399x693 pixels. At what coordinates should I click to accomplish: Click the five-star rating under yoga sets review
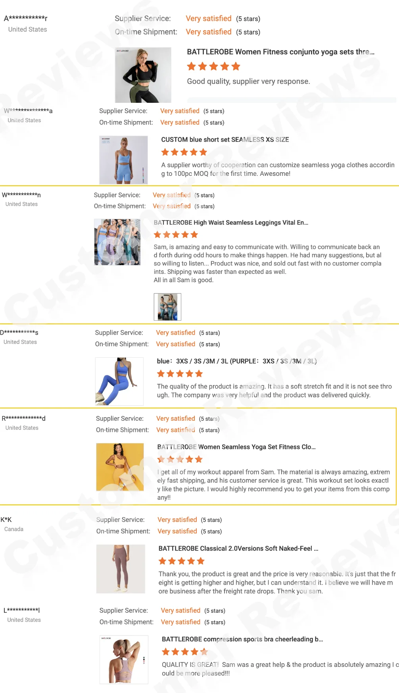tap(213, 66)
